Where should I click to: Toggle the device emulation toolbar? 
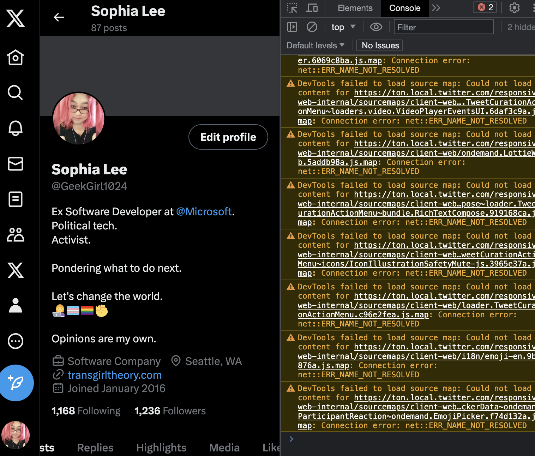tap(312, 8)
